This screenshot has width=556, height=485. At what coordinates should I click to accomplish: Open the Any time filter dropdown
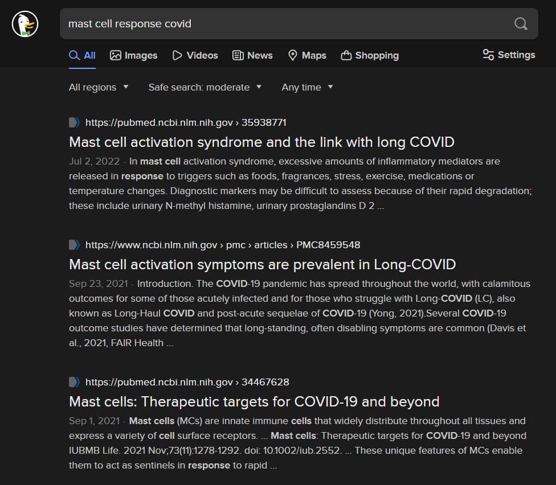pos(307,87)
